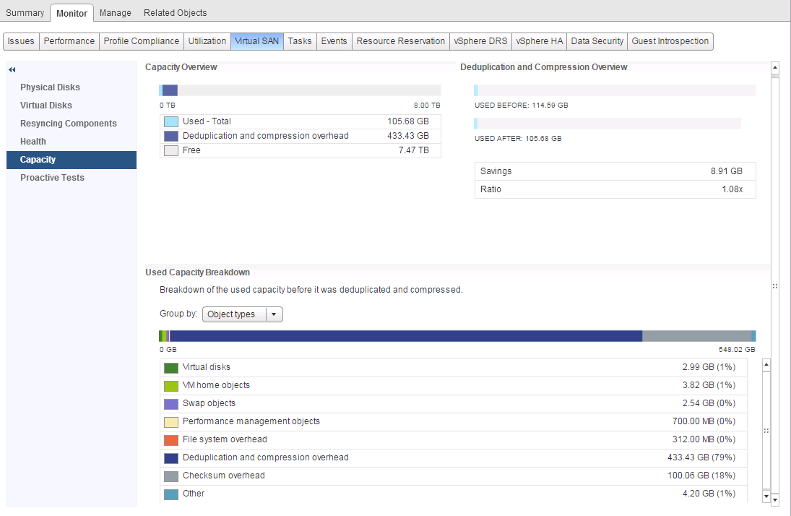Click the Other legend swatch
Viewport: 791px width, 516px height.
tap(171, 494)
